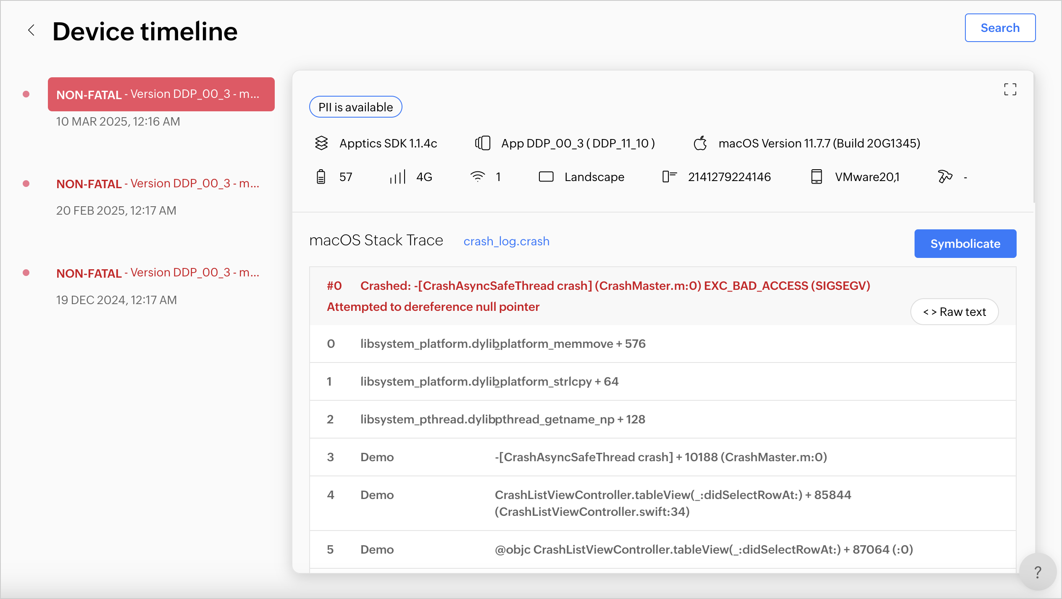The image size is (1062, 599).
Task: Click the back arrow beside Device timeline
Action: click(31, 30)
